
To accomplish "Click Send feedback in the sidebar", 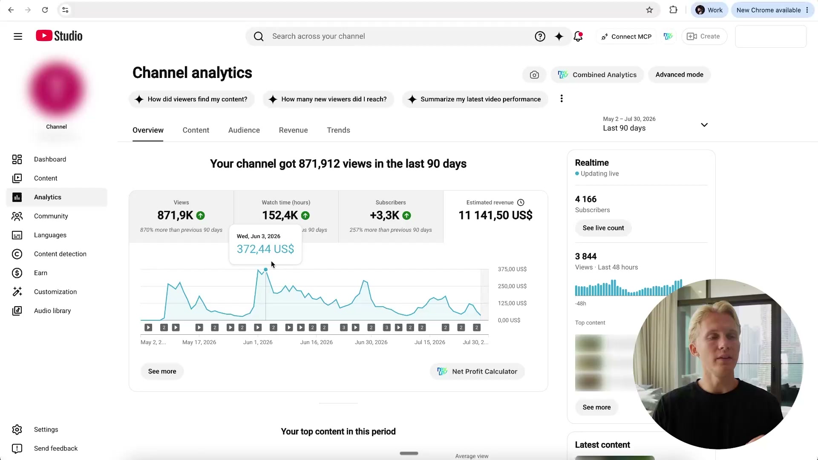I will pyautogui.click(x=57, y=448).
